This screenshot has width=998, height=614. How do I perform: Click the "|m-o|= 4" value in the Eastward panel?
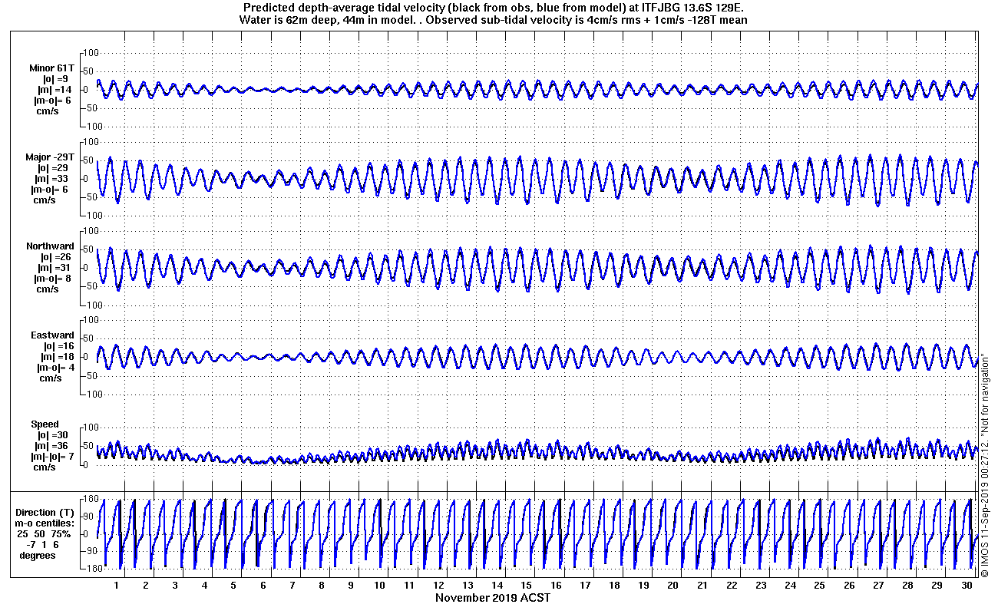click(54, 368)
